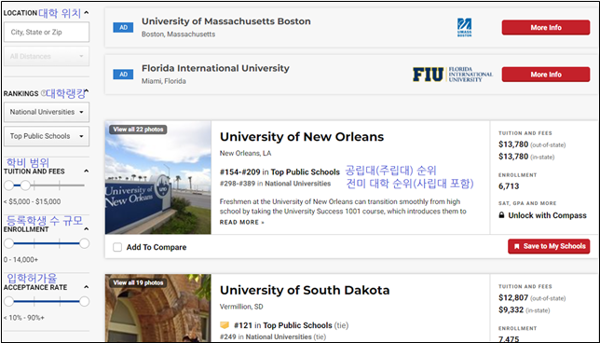Click National Universities link under New Orleans
Screen dimensions: 600x343
click(298, 184)
